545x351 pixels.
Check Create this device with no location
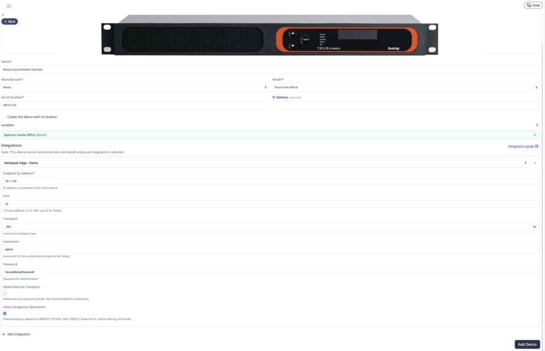click(4, 117)
